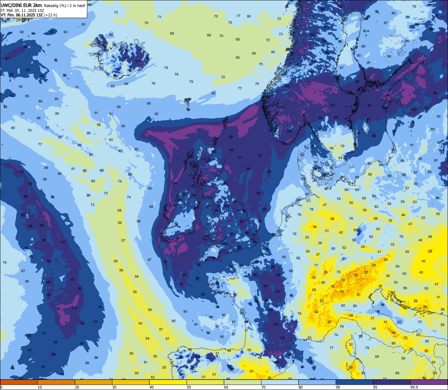Click the "68" value in the Norwegian Sea
This screenshot has width=448, height=390.
[238, 39]
